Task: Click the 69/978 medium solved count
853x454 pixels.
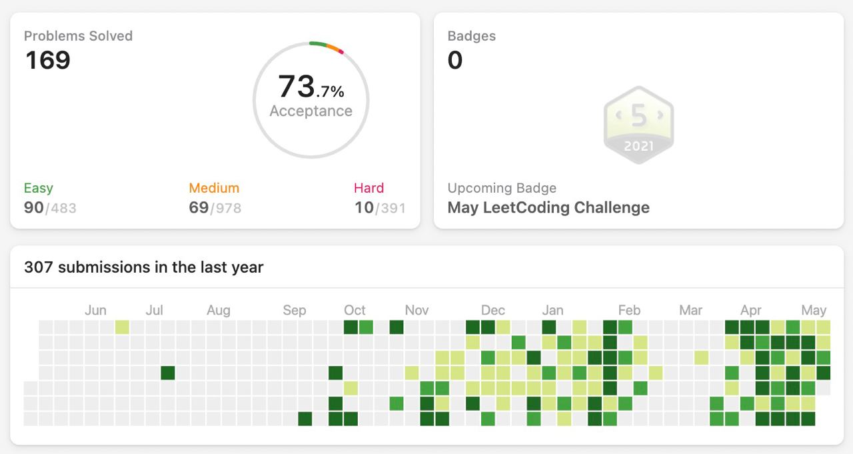Action: (x=215, y=207)
